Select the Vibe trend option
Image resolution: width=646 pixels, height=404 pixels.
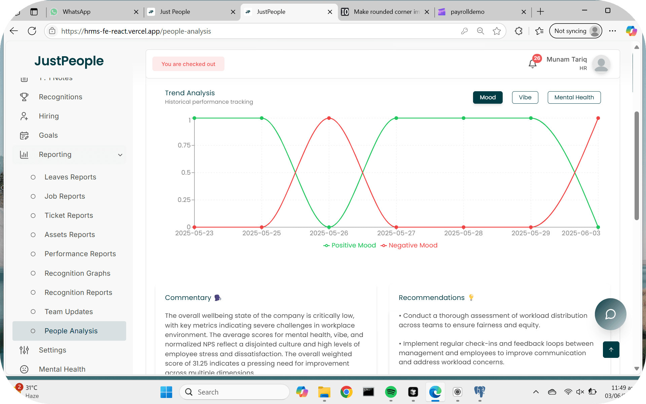pos(525,97)
